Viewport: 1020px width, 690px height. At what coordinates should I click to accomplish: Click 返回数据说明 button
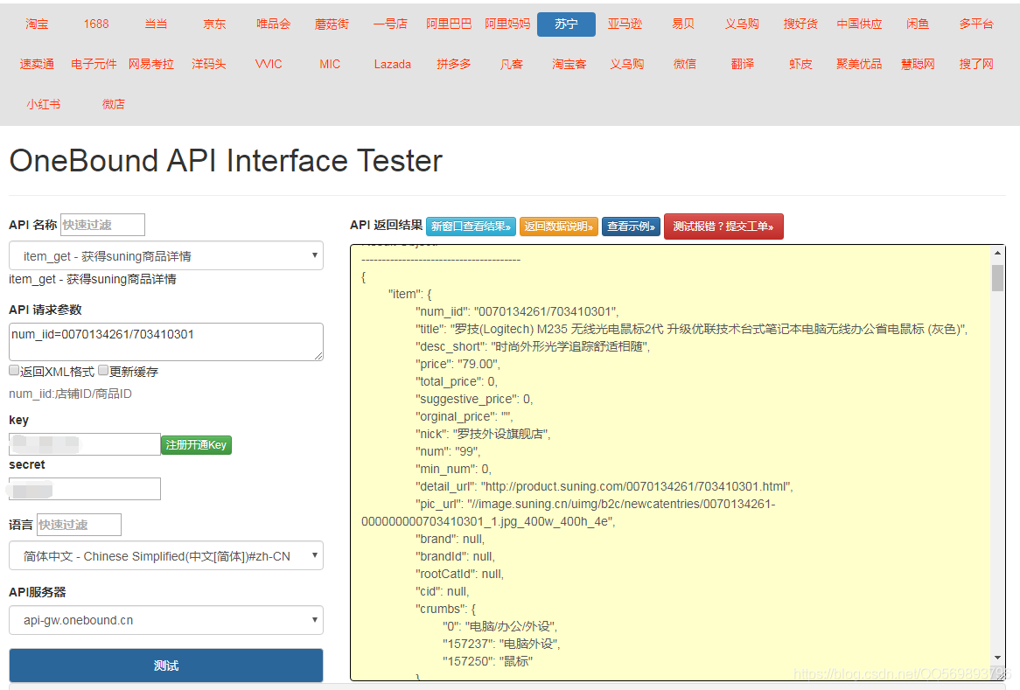[x=559, y=227]
